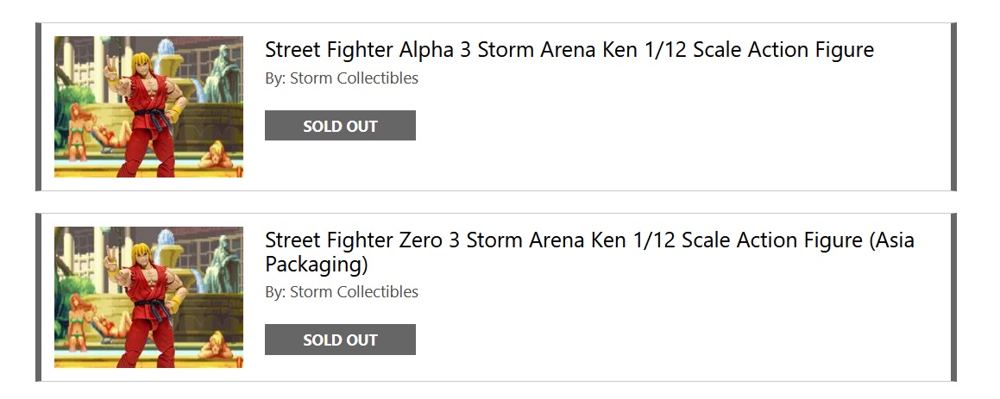Open the Street Fighter Alpha 3 Ken title
Image resolution: width=1000 pixels, height=399 pixels.
569,50
